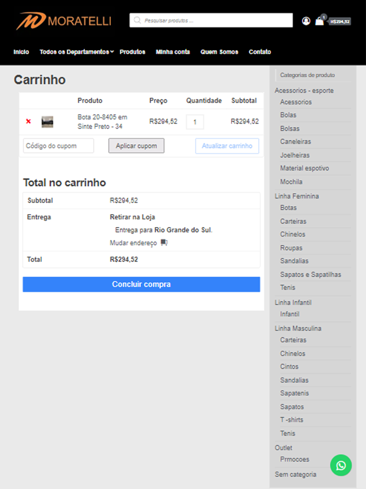Open the Joelheiras category
Screen dimensions: 366x489
tap(295, 155)
